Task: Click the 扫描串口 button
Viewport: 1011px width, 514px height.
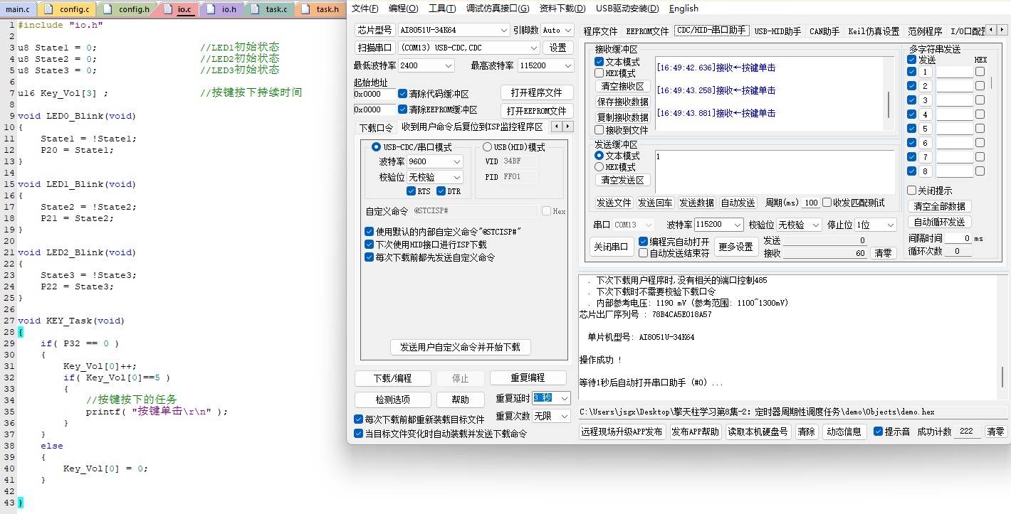Action: pos(374,48)
